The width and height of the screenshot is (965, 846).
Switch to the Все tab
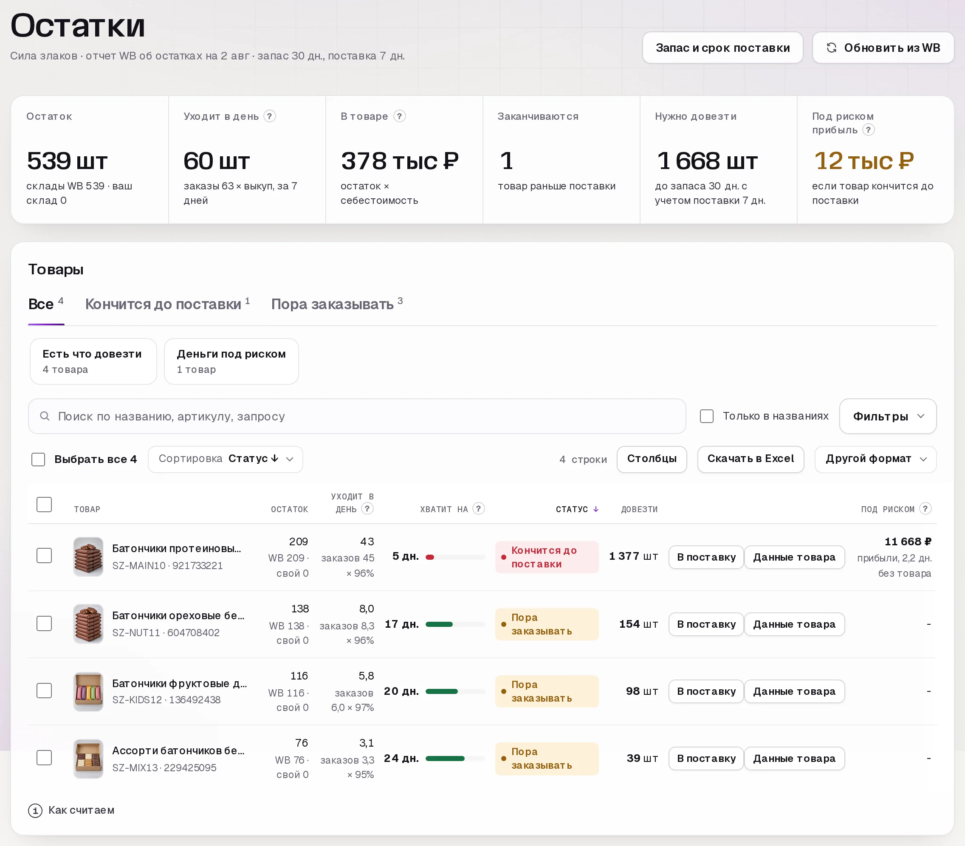46,304
